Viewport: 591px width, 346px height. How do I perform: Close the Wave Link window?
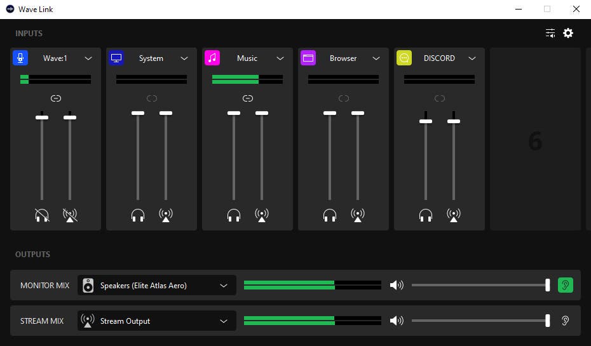576,9
